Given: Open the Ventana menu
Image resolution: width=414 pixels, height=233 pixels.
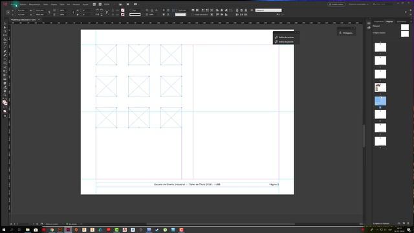Looking at the screenshot, I should tap(76, 5).
